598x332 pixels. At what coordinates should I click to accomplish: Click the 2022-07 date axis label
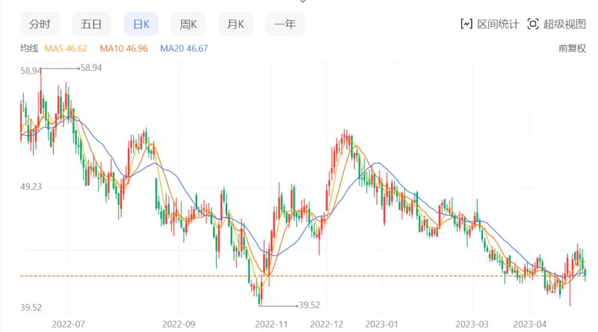[x=69, y=324]
